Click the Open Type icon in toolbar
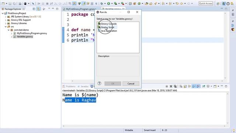 [147, 3]
